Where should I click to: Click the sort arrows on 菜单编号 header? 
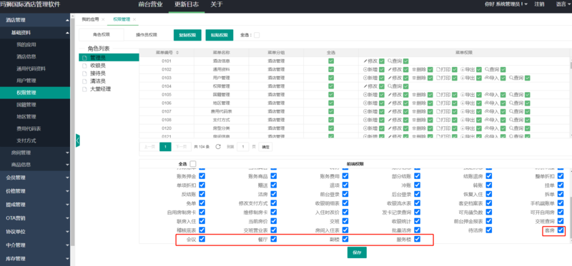coord(177,53)
